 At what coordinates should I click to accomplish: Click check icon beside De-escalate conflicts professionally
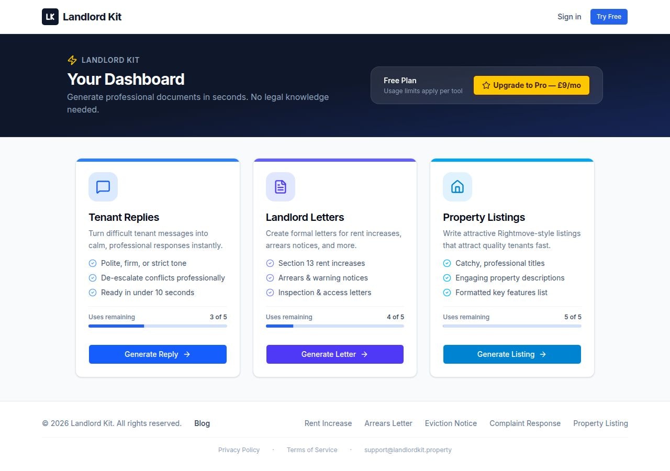[x=93, y=278]
